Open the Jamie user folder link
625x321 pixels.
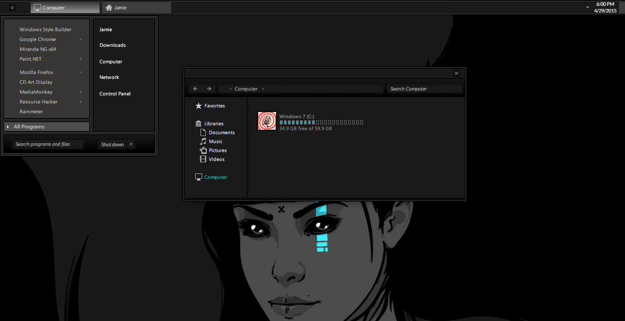click(106, 29)
